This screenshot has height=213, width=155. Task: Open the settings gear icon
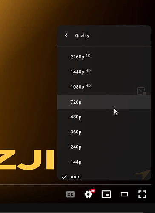click(x=88, y=194)
